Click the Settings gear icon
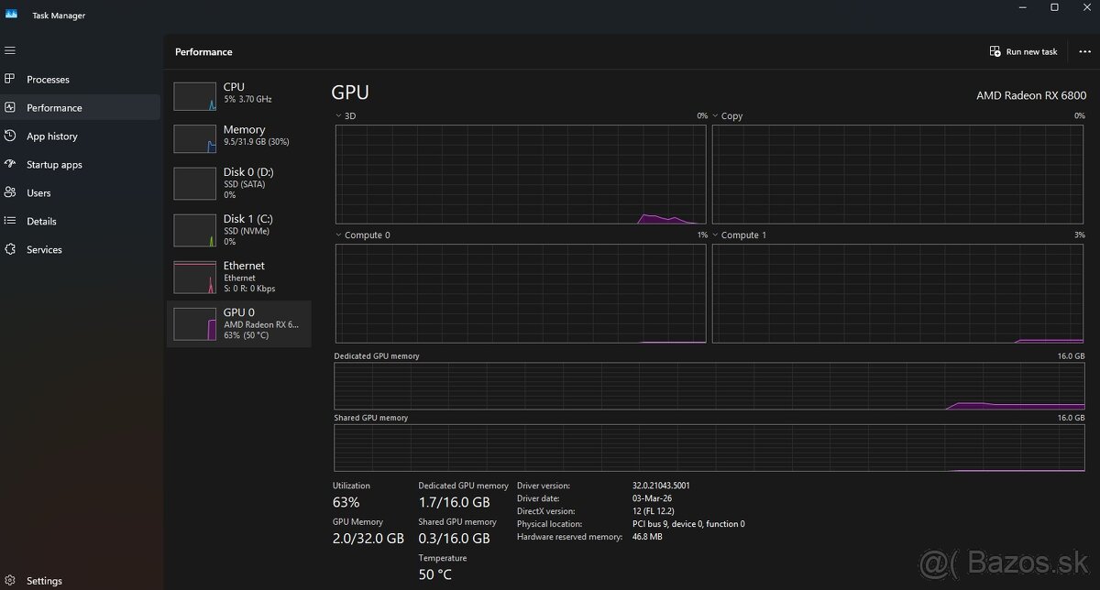The image size is (1100, 590). 10,580
